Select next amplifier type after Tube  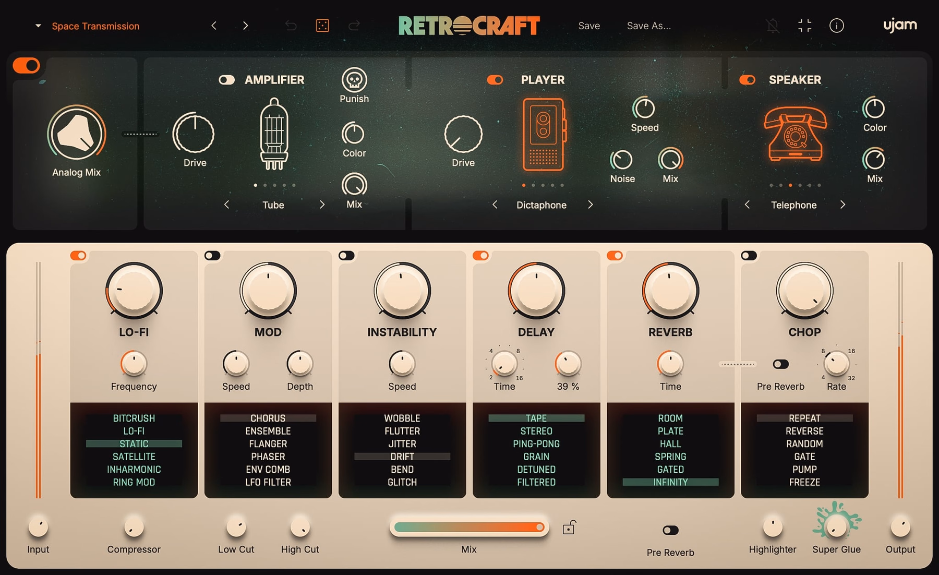322,205
